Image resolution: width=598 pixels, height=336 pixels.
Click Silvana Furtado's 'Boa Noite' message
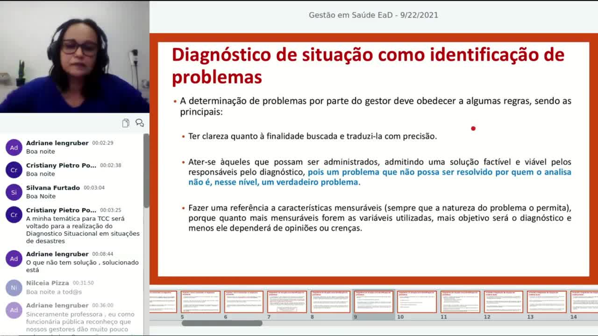41,196
